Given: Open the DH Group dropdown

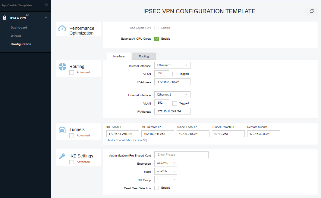Looking at the screenshot, I should point(165,179).
